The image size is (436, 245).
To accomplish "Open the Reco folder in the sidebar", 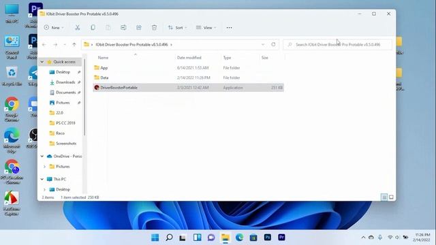I will coord(60,133).
